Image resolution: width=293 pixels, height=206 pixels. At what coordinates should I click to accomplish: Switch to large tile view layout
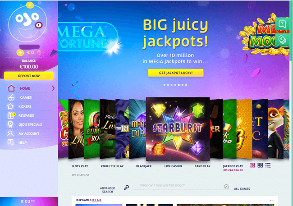pos(252,165)
